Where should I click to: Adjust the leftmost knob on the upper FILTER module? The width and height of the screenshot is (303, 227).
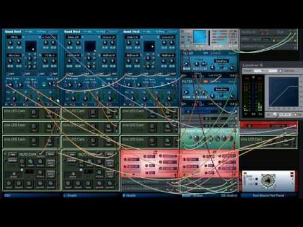point(186,64)
